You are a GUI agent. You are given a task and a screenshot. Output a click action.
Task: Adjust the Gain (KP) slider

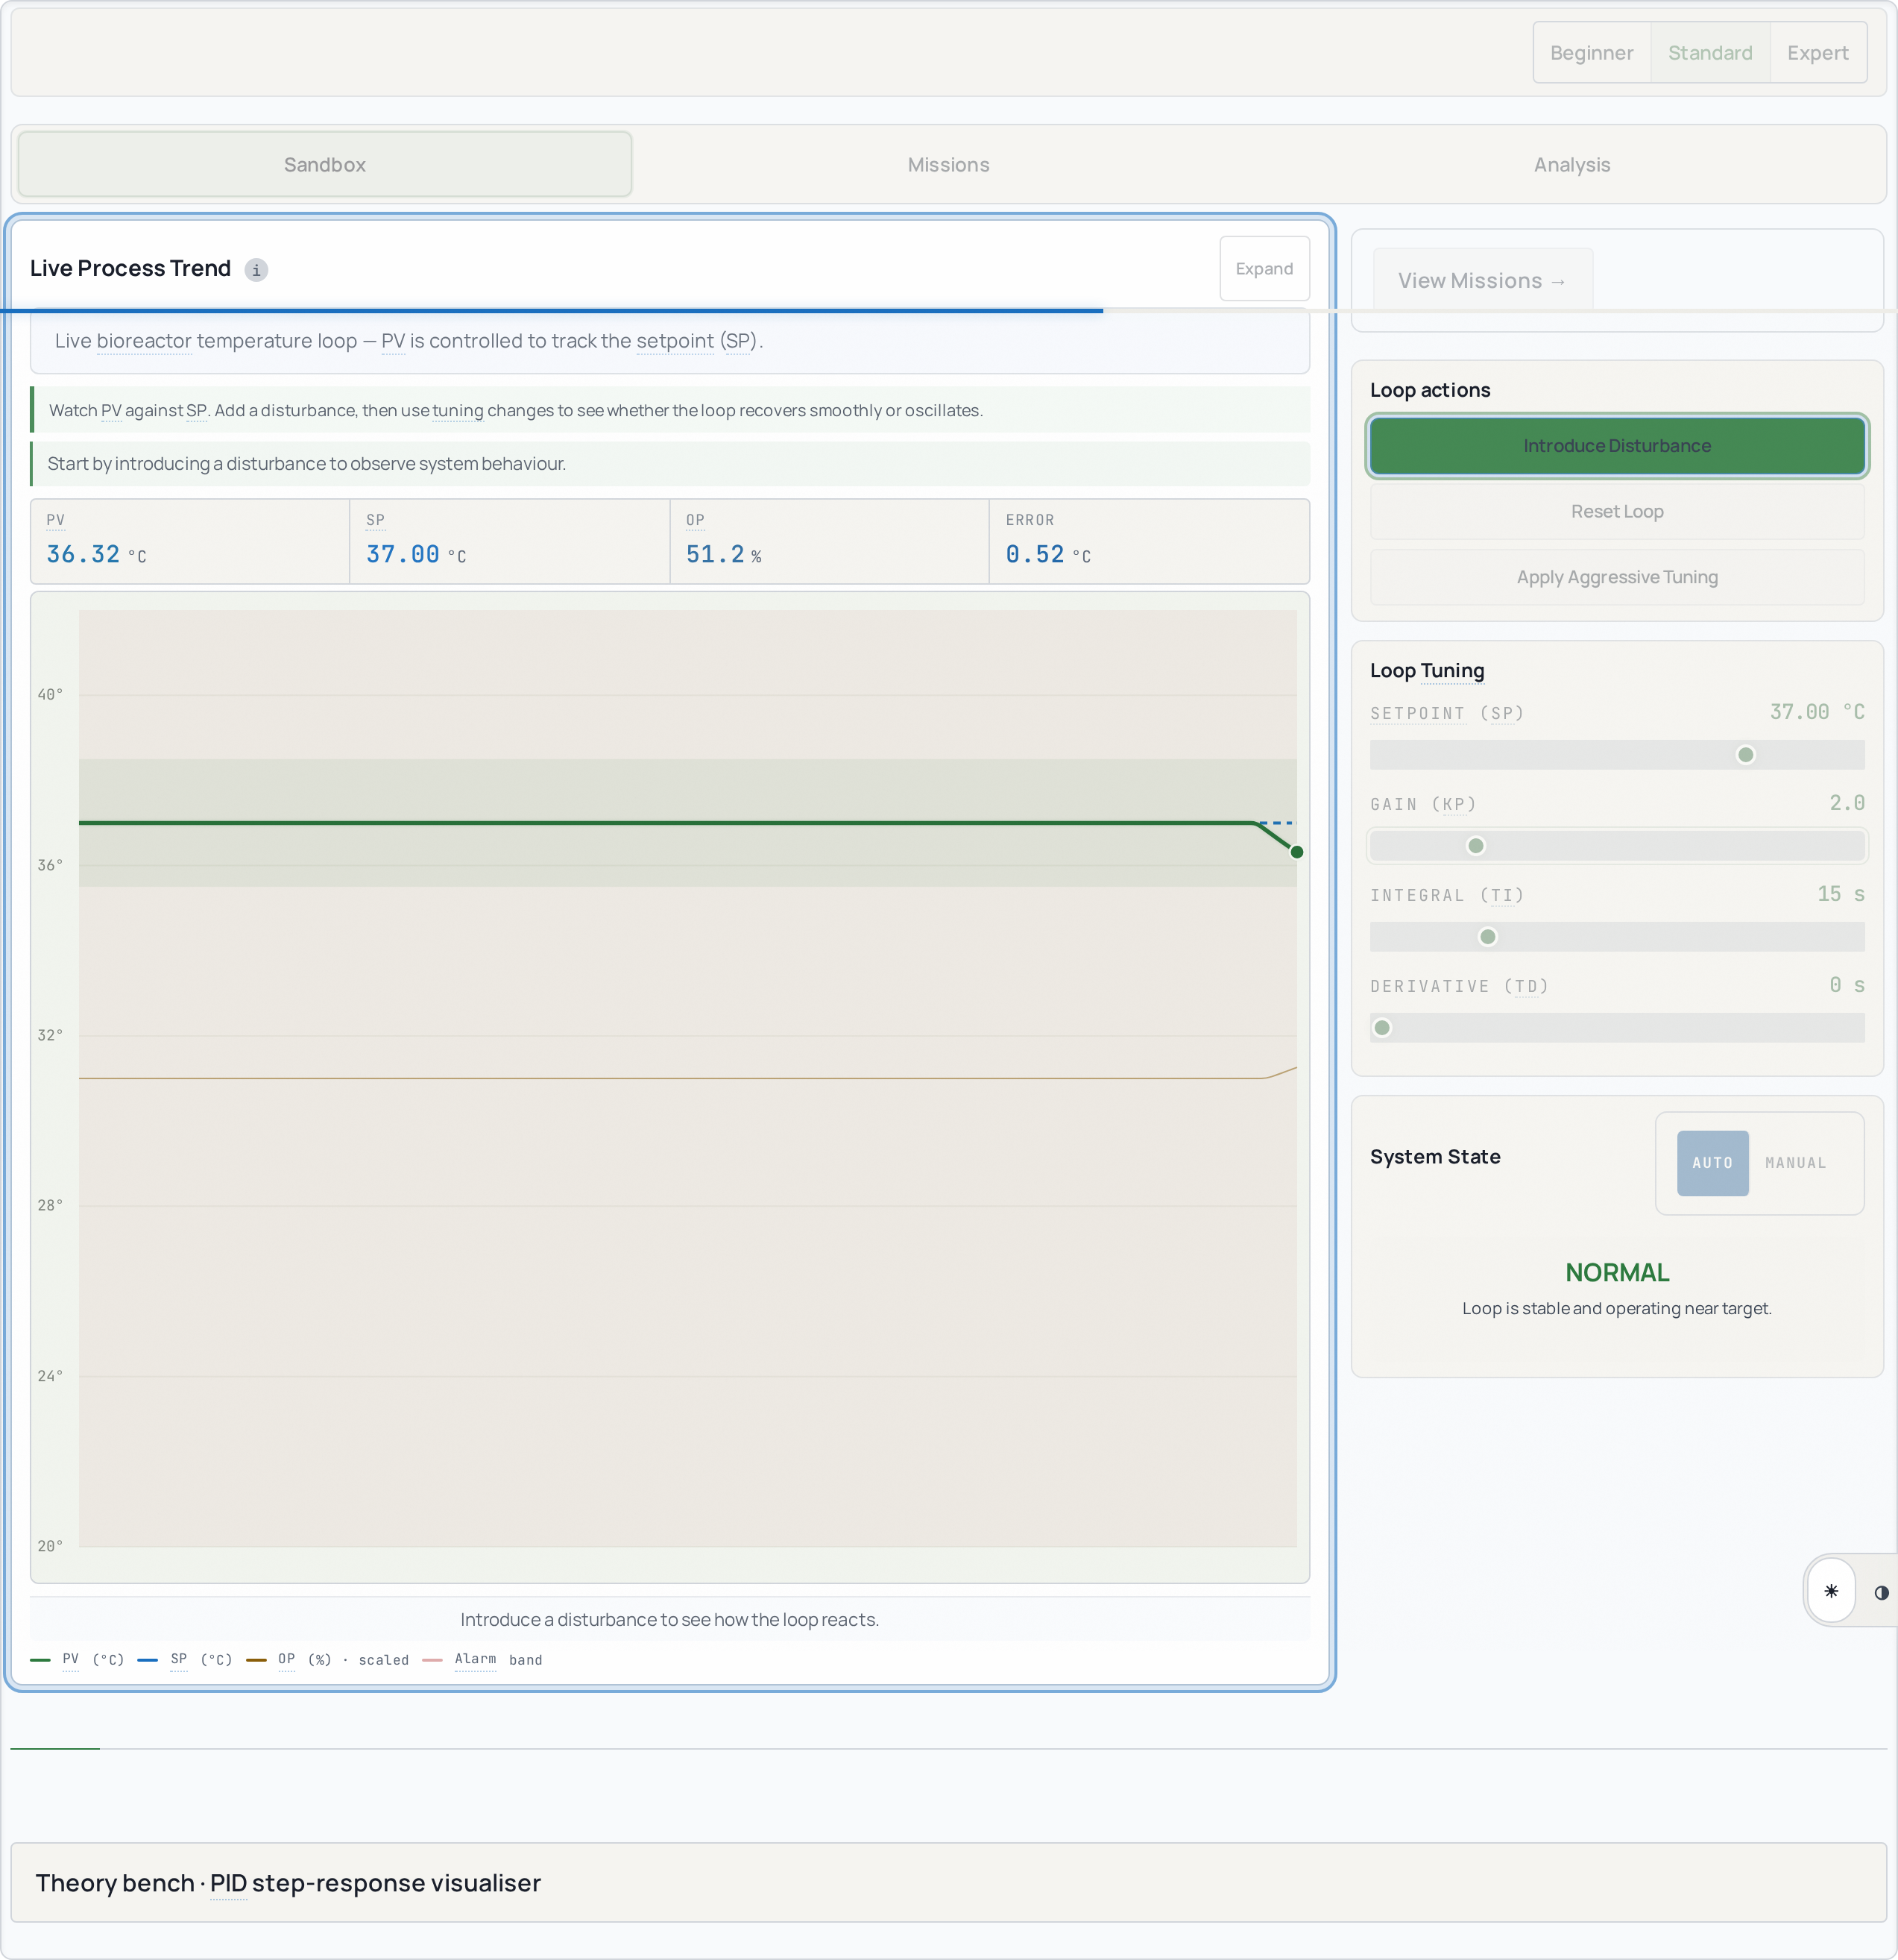click(1617, 846)
